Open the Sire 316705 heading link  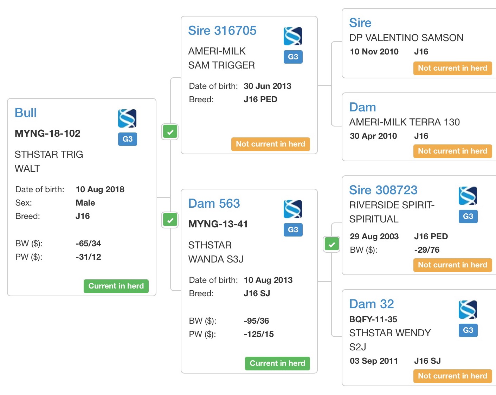(x=222, y=31)
